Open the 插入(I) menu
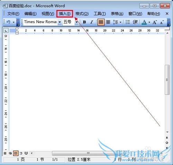173x165 pixels. coord(65,14)
